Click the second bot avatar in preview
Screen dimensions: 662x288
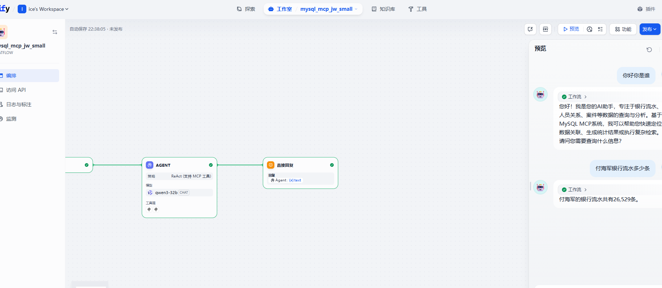click(x=540, y=187)
